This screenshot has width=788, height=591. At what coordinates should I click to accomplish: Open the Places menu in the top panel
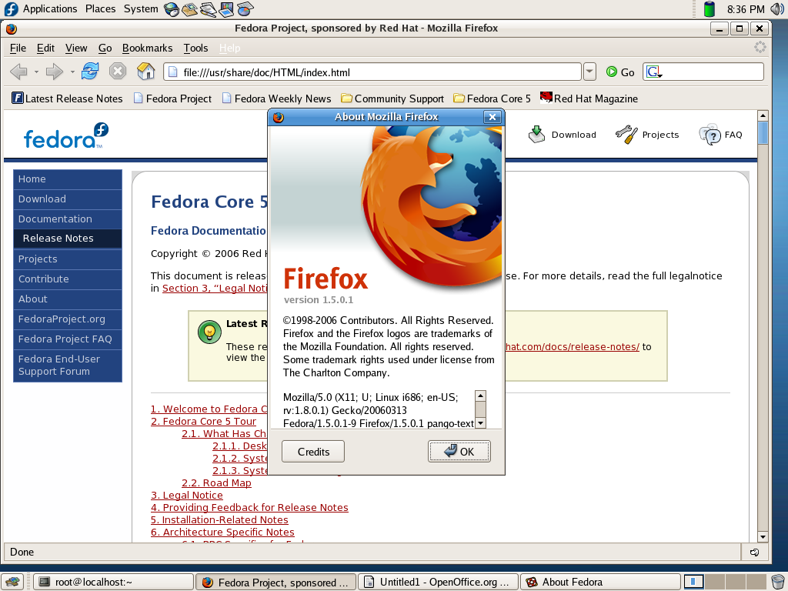(x=101, y=9)
